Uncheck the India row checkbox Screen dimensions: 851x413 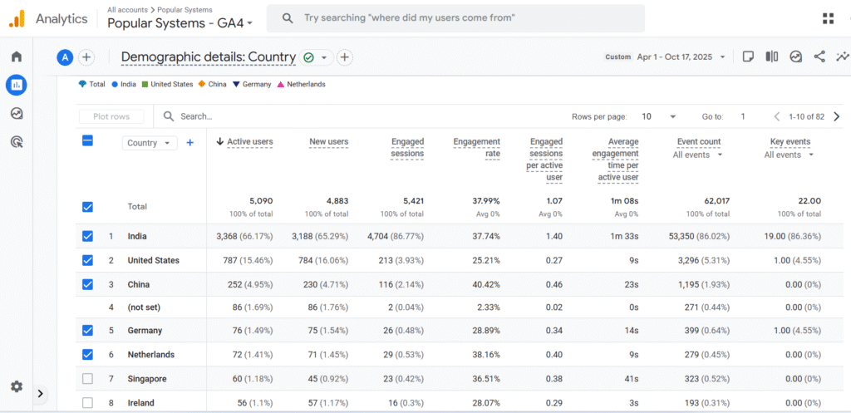click(x=88, y=236)
